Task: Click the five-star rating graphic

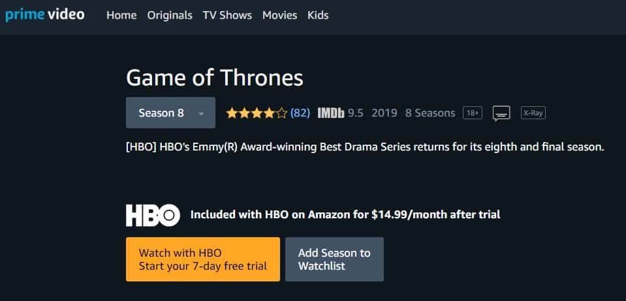Action: point(257,113)
